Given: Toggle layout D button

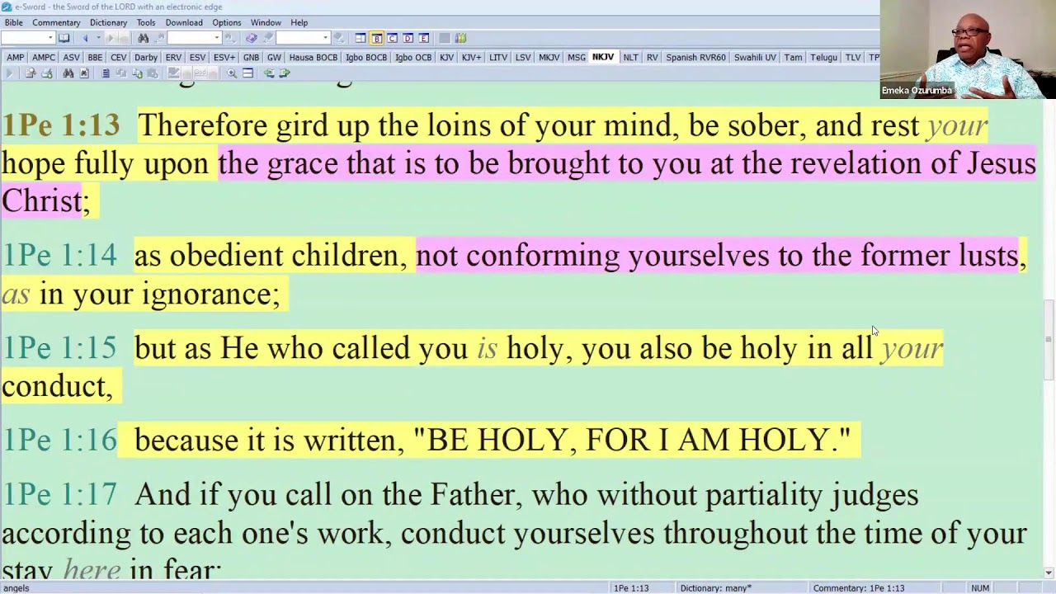Looking at the screenshot, I should click(x=408, y=38).
